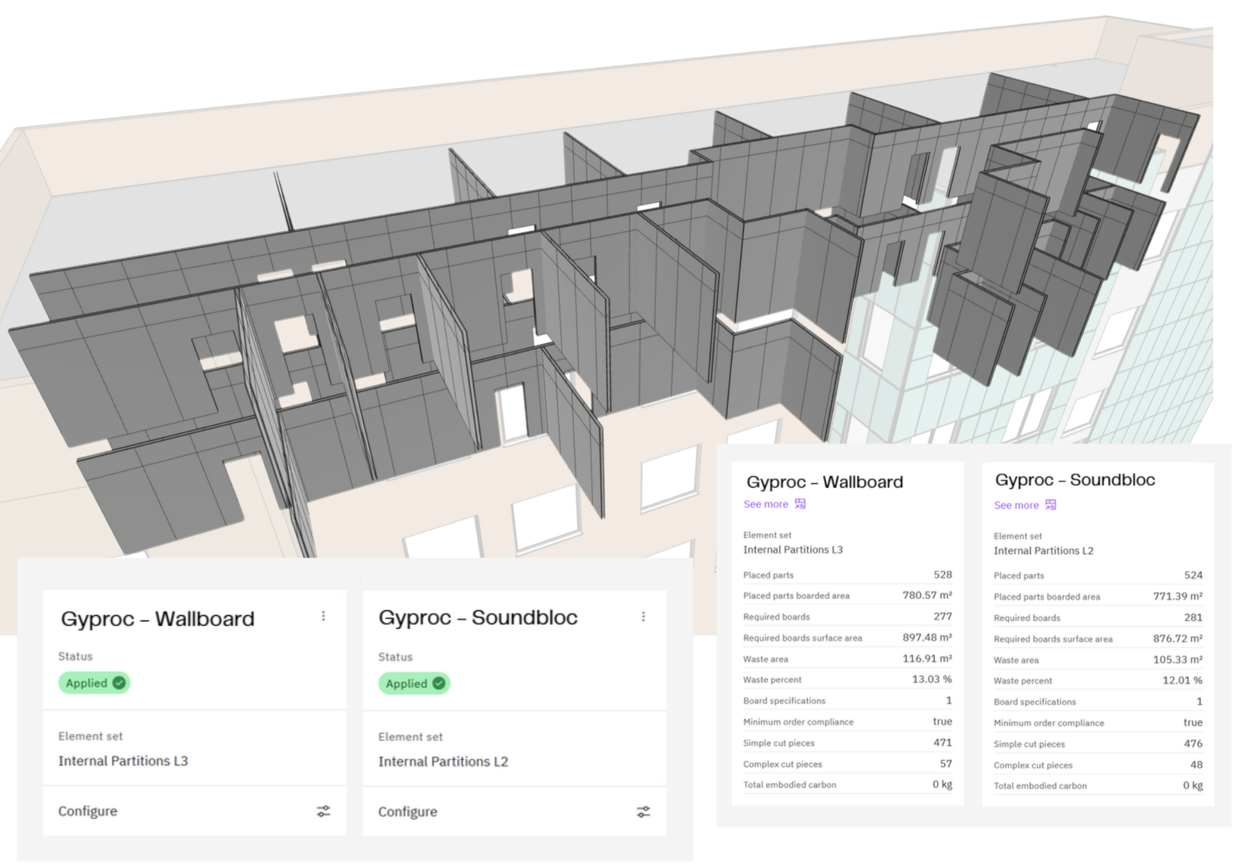
Task: Click floorplan icon beside Soundbloc See more
Action: point(1051,505)
